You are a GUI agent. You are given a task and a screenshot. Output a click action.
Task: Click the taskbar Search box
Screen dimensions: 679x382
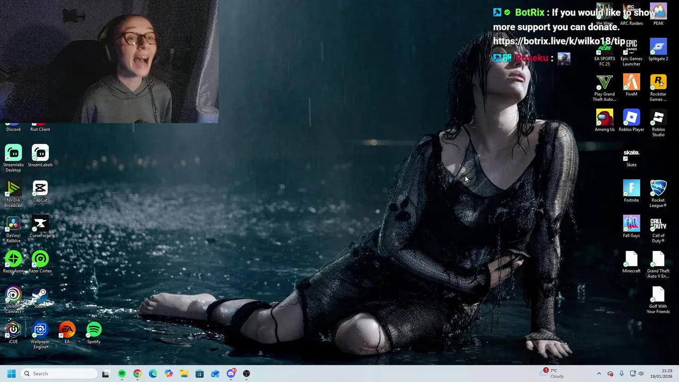pos(58,374)
